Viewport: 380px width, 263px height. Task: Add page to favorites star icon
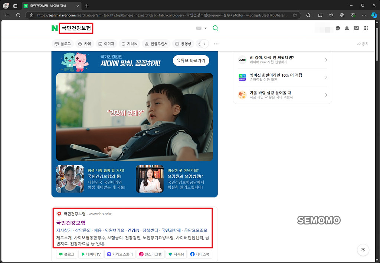click(x=295, y=15)
